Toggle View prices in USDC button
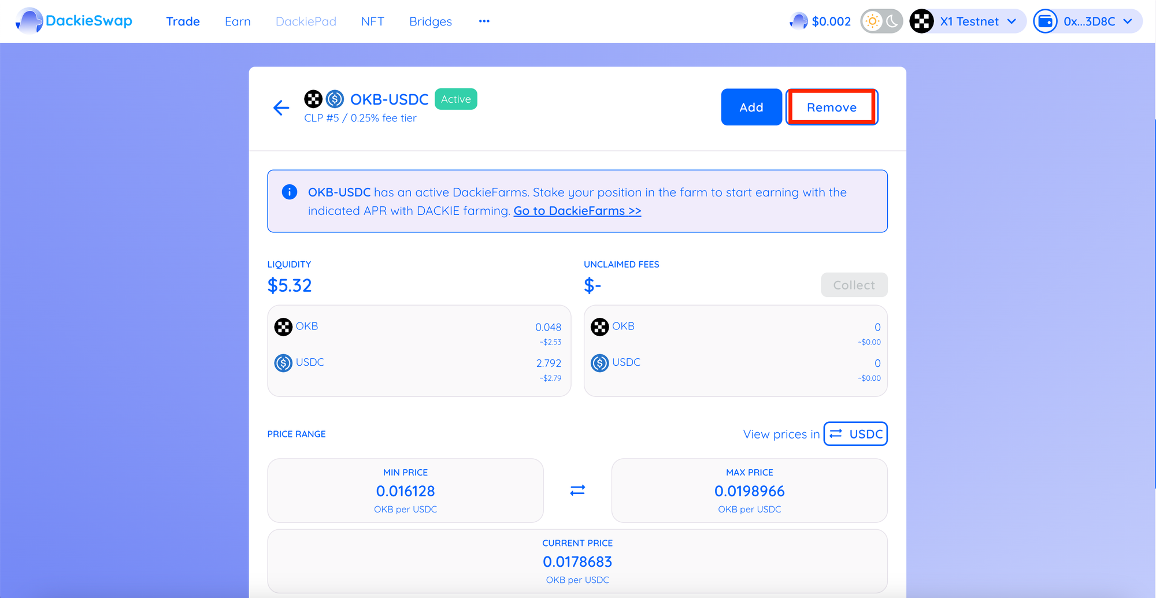The width and height of the screenshot is (1156, 598). click(855, 434)
